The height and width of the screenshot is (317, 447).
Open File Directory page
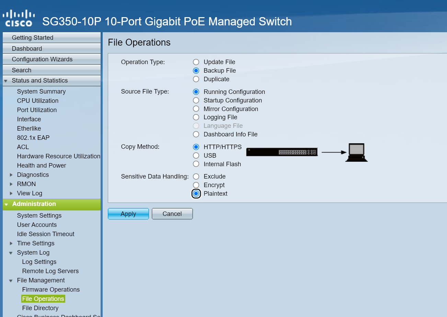pos(40,308)
